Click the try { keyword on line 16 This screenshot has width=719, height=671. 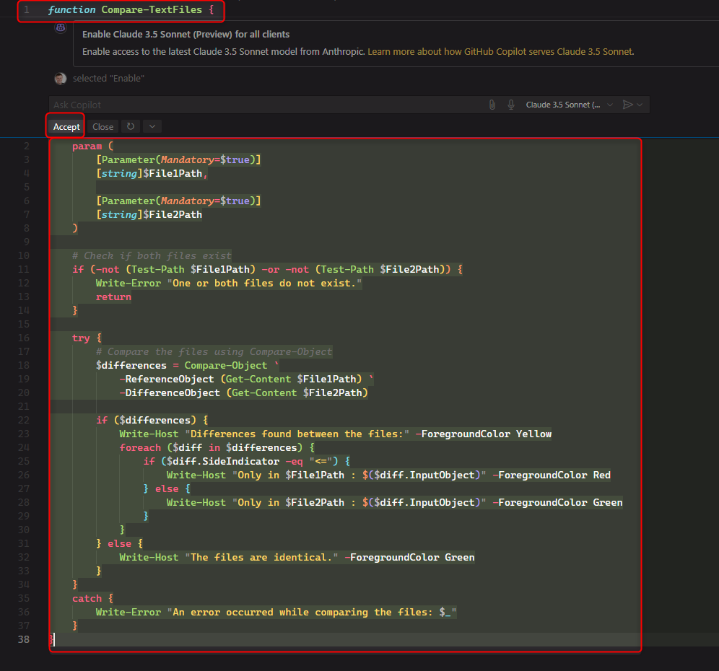tap(87, 338)
